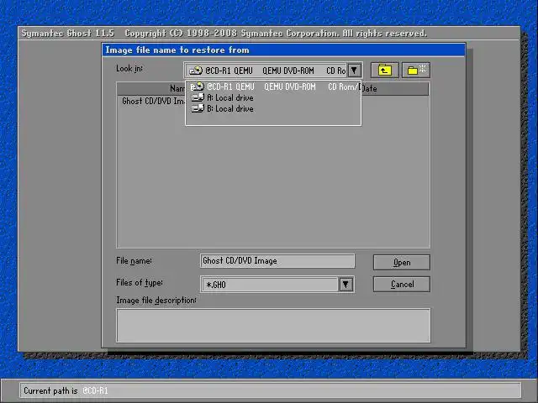The height and width of the screenshot is (403, 538).
Task: Choose @CD-R1 QEMU DVD-ROM from the list
Action: [273, 86]
